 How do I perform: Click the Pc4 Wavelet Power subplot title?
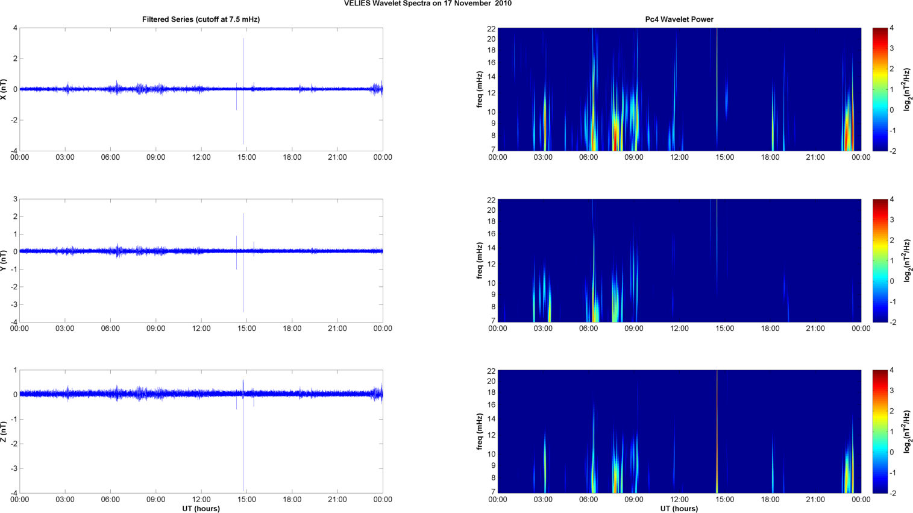tap(679, 19)
